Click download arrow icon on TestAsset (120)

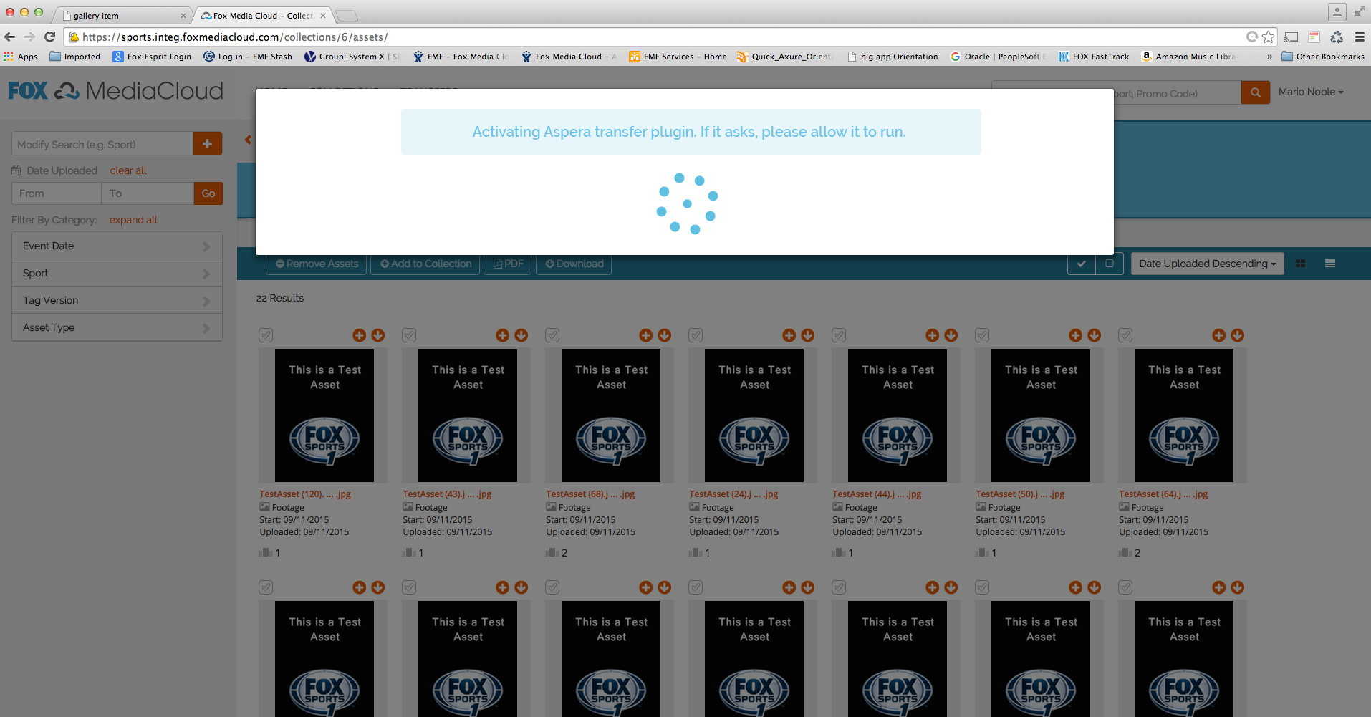pos(378,335)
